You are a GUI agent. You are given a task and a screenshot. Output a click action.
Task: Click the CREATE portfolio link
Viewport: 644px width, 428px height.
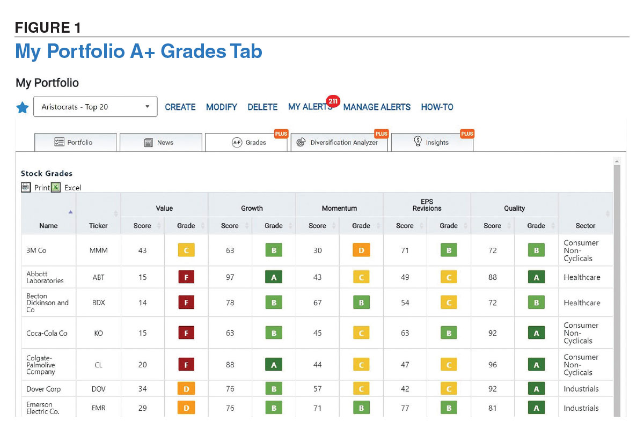[180, 107]
